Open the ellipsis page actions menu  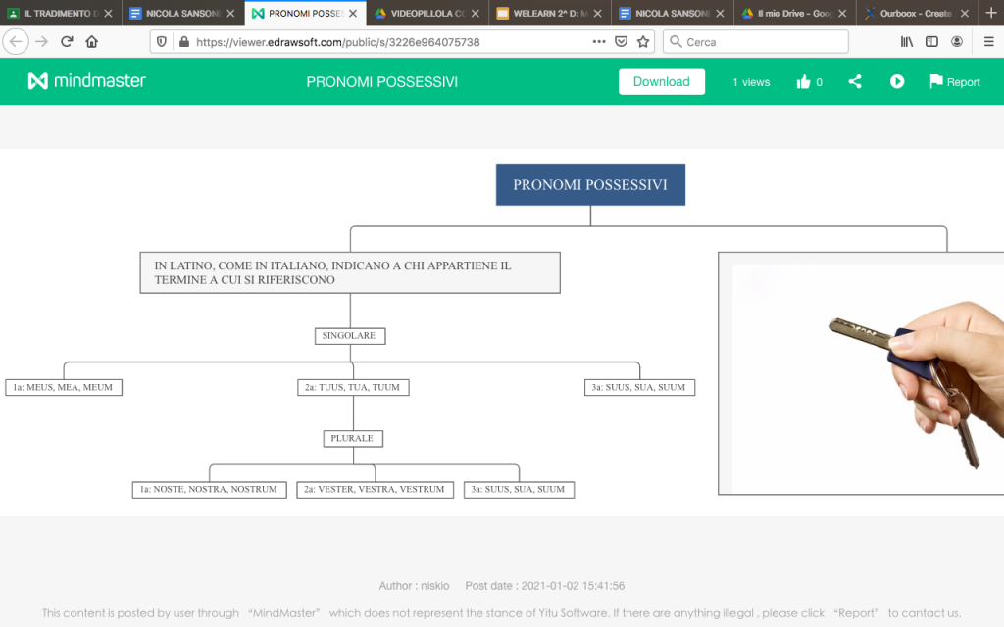point(598,41)
